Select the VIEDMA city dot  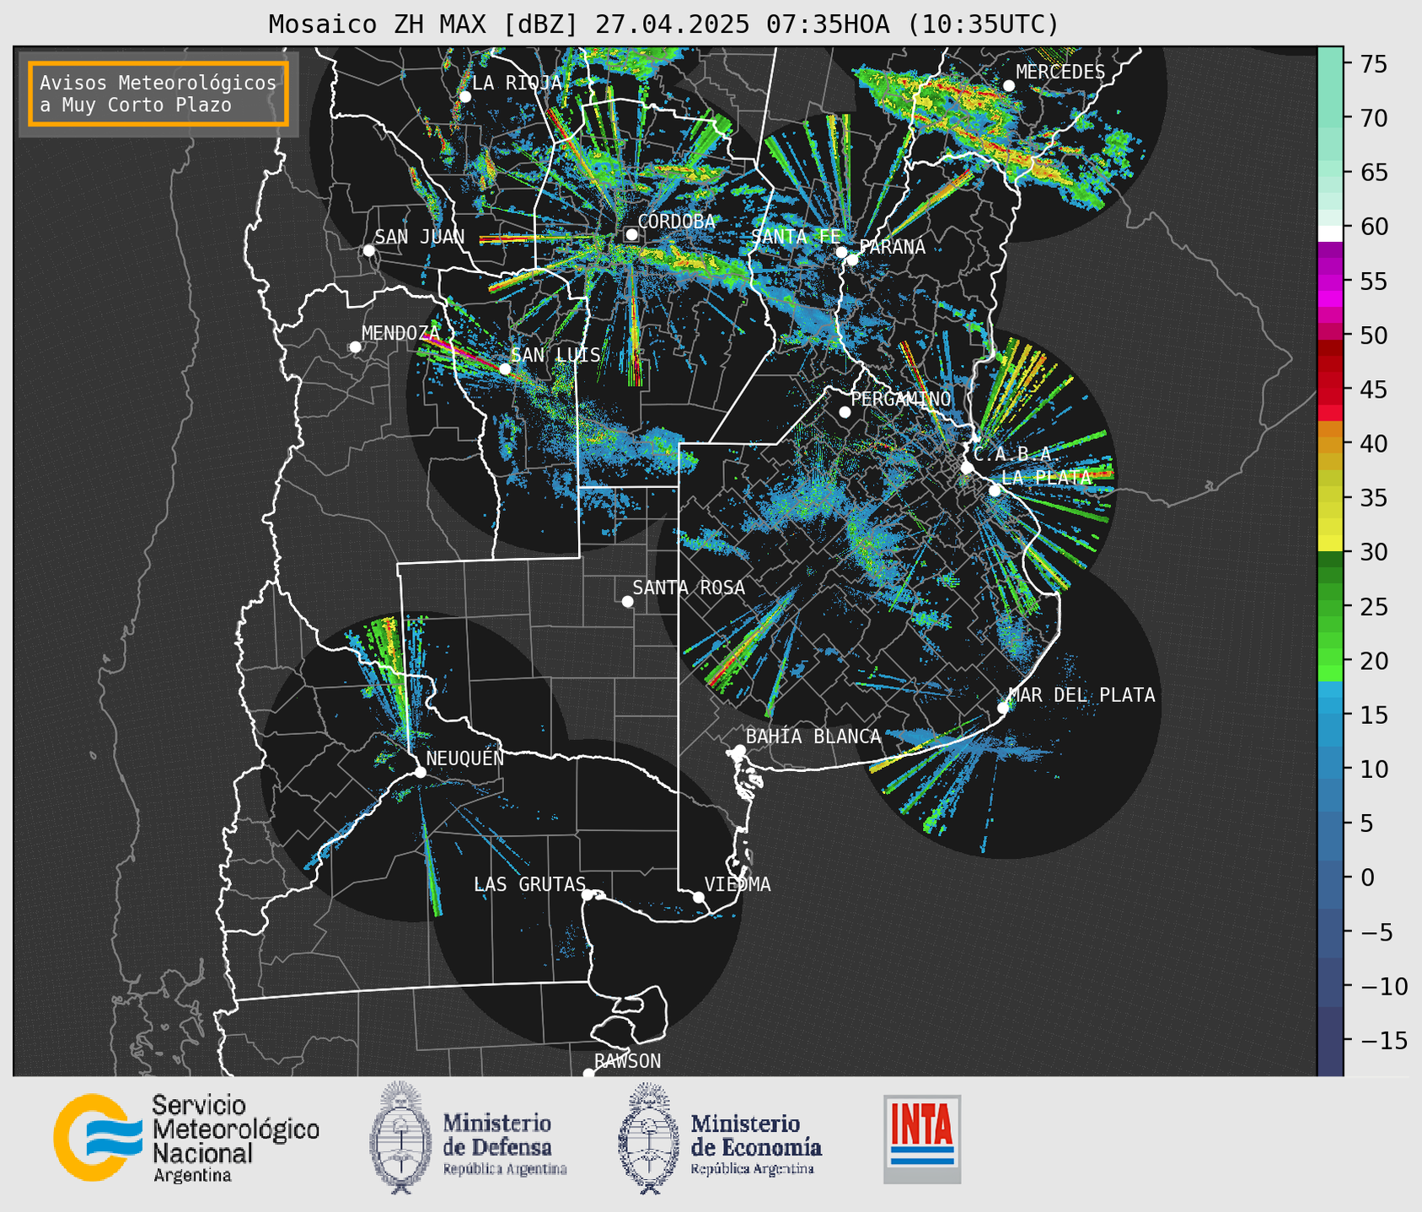pos(699,897)
